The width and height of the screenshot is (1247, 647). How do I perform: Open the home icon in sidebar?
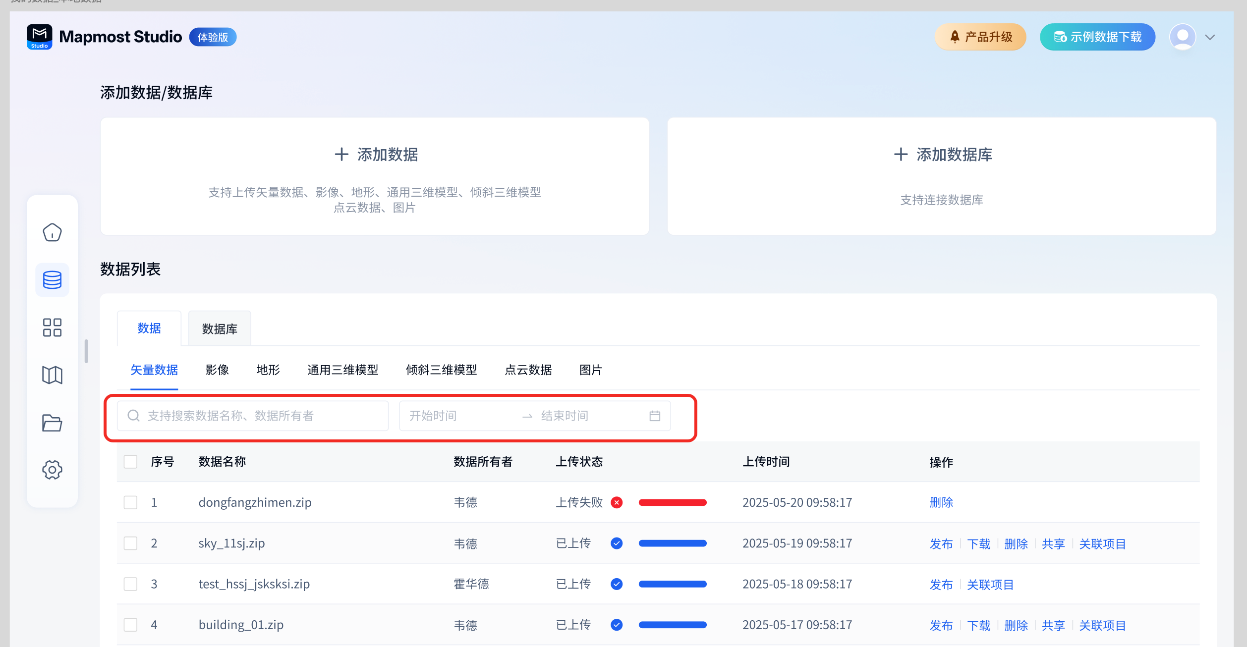pos(52,232)
